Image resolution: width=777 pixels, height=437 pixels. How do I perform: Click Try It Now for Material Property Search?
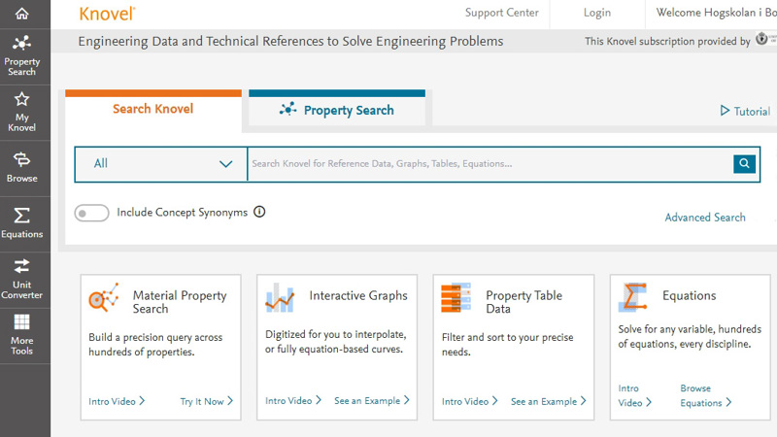[x=206, y=401]
